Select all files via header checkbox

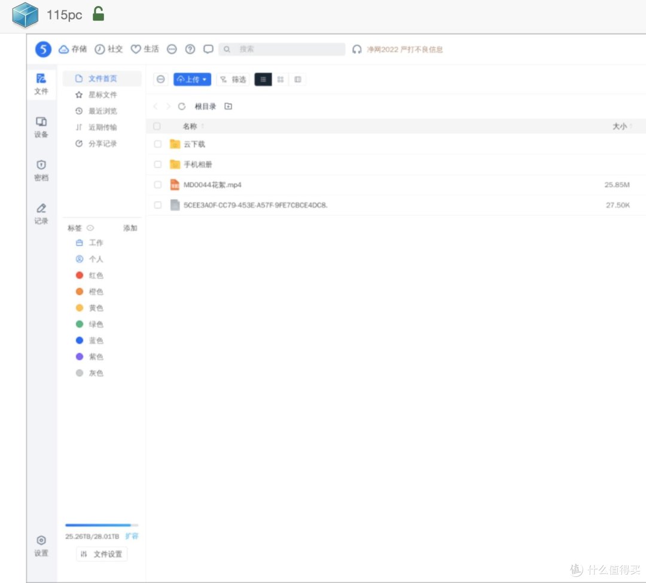click(157, 126)
